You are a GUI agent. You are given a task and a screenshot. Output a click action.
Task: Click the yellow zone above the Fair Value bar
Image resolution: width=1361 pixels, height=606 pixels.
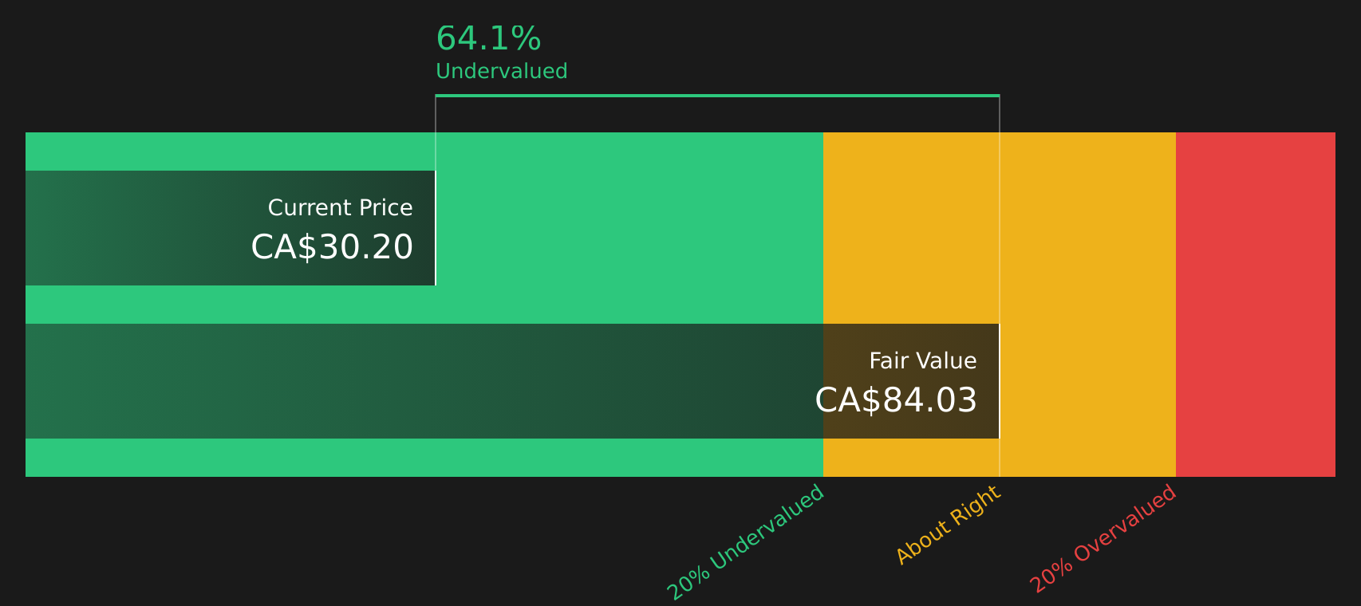911,228
